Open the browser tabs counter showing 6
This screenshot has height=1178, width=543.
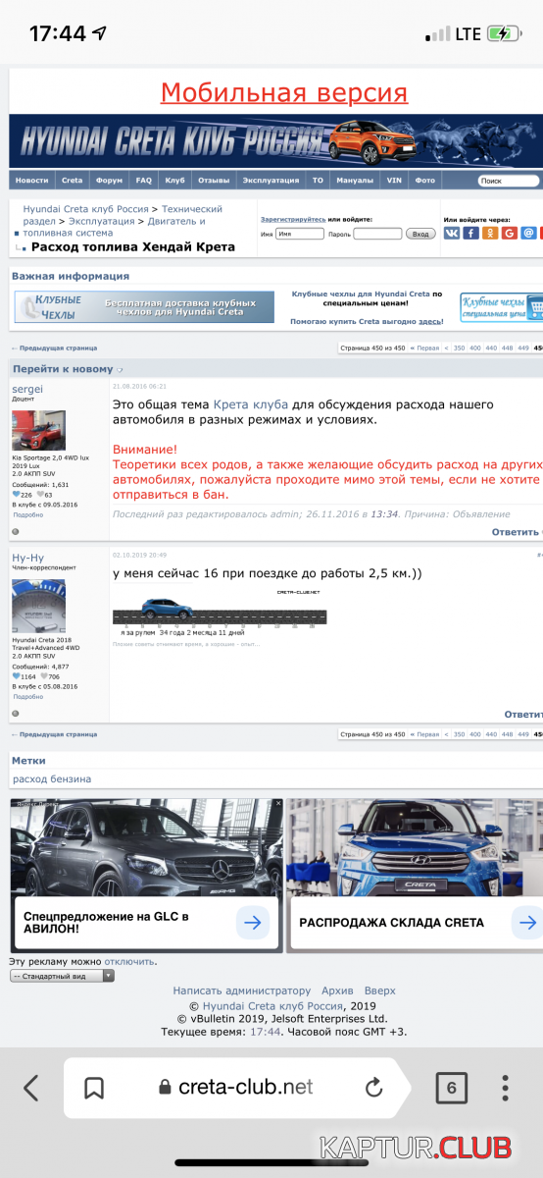coord(451,1088)
